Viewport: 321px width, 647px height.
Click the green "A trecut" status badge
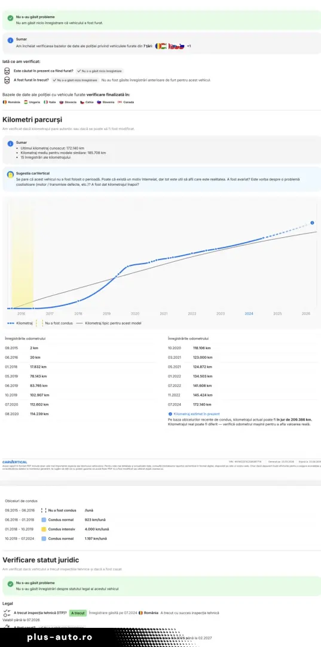pyautogui.click(x=77, y=613)
